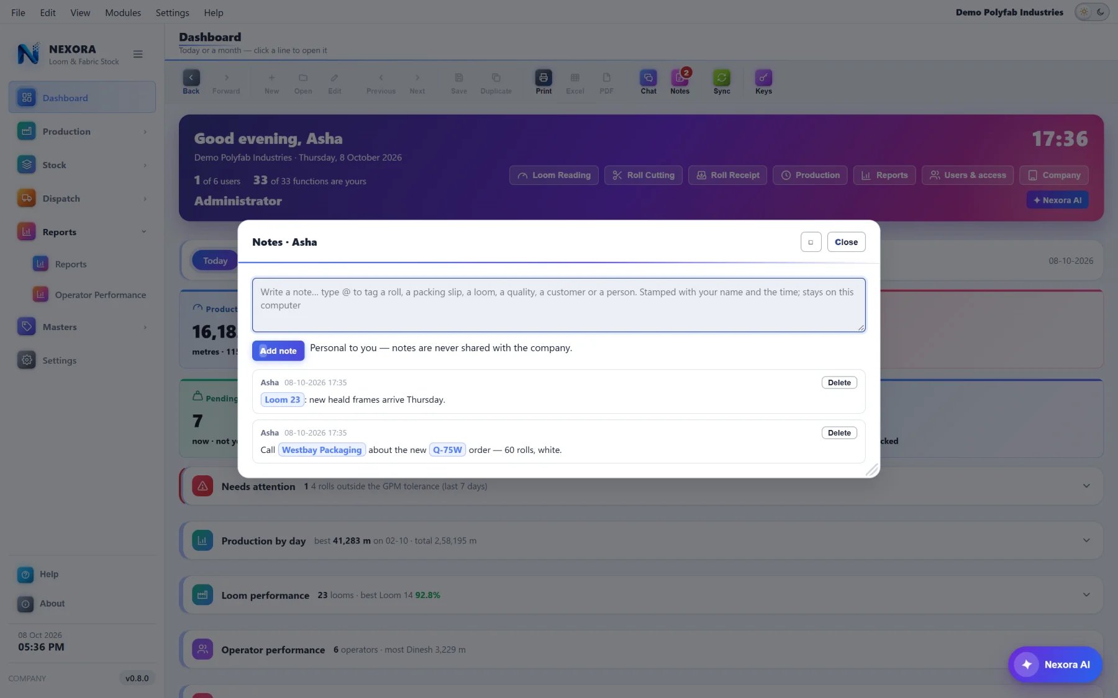Click the Loom performance section icon

point(202,595)
